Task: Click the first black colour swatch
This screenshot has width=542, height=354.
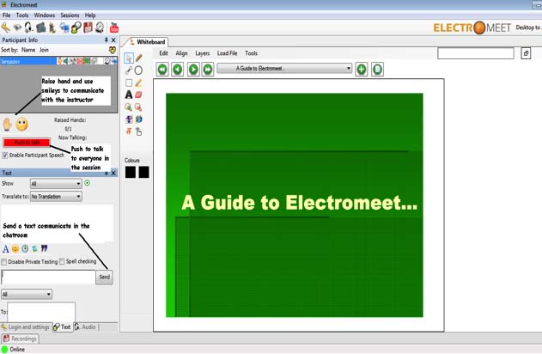Action: 131,172
